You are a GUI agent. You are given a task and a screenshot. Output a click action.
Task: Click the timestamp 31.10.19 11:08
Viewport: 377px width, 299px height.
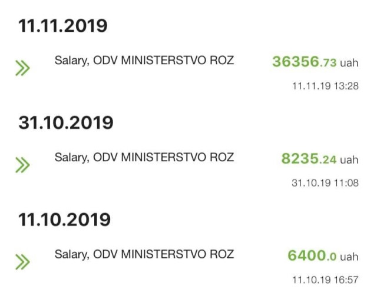325,183
